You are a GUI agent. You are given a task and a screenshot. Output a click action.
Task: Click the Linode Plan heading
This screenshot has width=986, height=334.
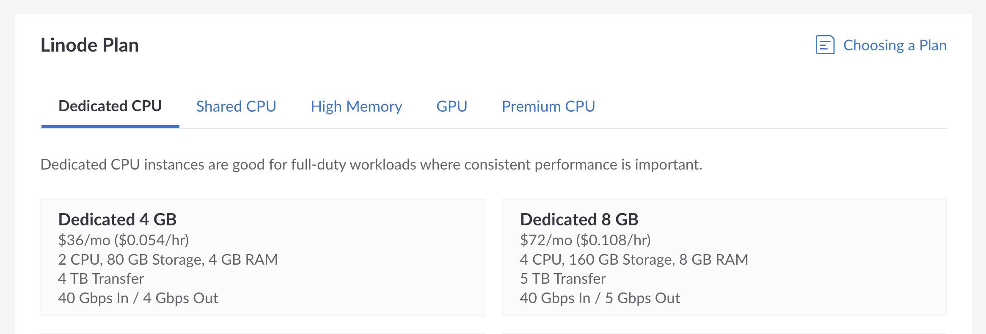[90, 44]
